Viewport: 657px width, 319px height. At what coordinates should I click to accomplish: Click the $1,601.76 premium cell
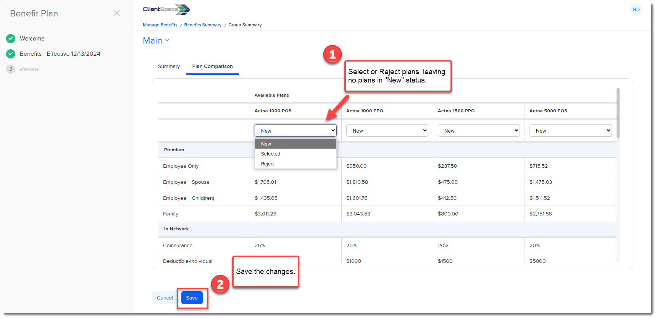click(x=357, y=198)
